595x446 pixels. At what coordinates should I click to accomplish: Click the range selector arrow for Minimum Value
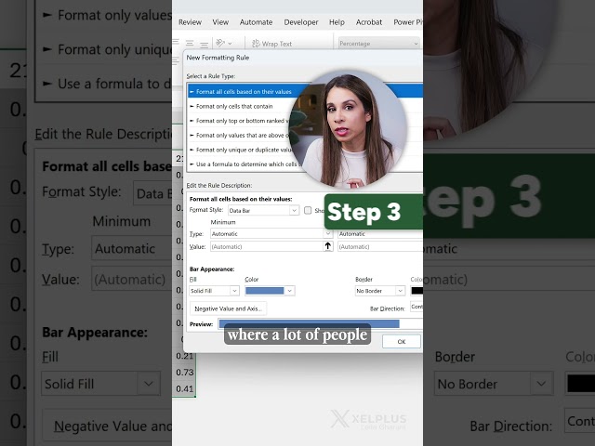(328, 246)
